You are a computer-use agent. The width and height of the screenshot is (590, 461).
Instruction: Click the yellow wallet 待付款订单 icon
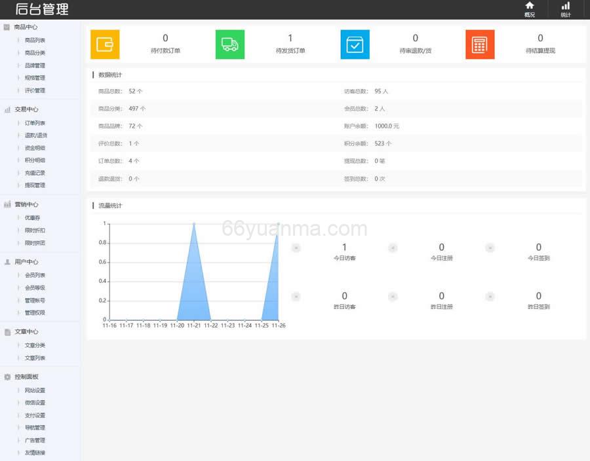(x=105, y=45)
